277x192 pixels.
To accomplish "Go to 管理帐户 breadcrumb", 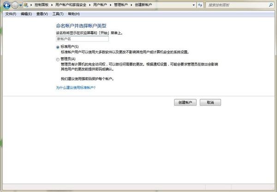I will (x=121, y=5).
